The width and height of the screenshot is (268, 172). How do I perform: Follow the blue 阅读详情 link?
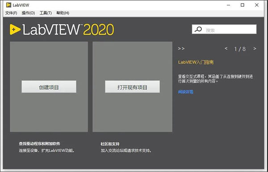185,92
